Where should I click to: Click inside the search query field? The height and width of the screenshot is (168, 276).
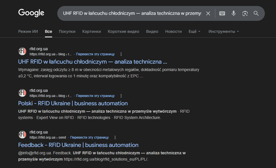point(132,13)
